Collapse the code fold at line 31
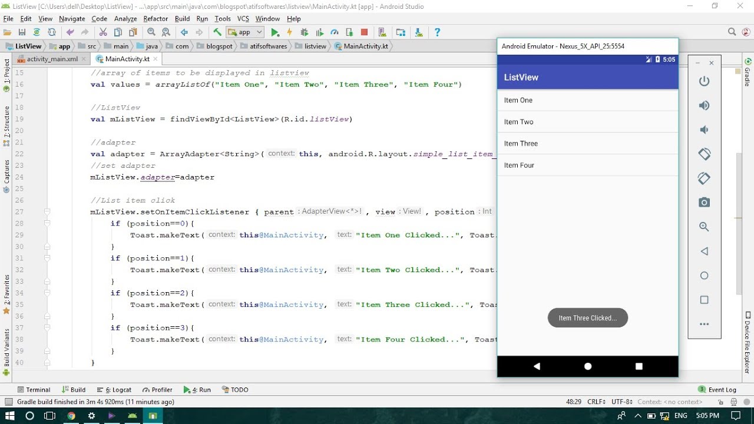 tap(47, 258)
